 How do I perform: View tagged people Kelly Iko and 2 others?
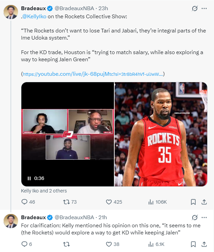point(44,191)
